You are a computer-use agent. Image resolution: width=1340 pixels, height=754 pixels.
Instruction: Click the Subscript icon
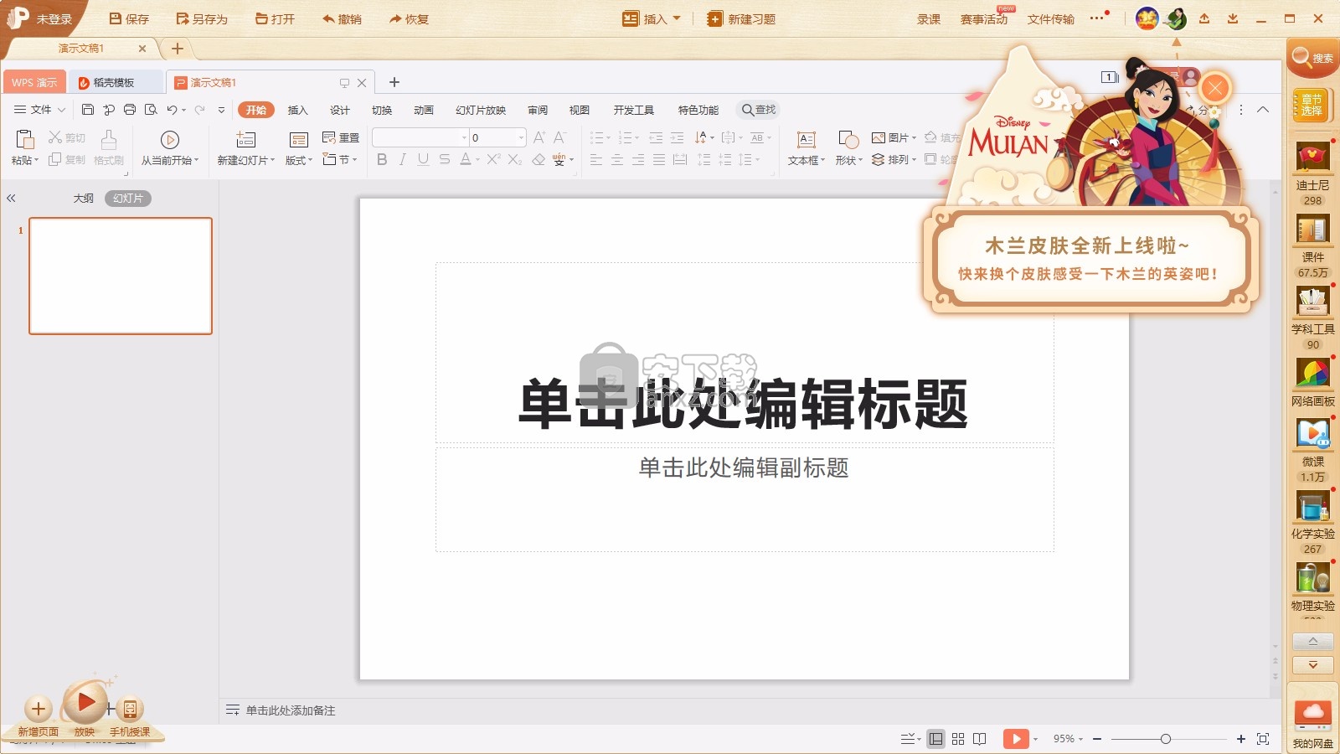pos(515,159)
